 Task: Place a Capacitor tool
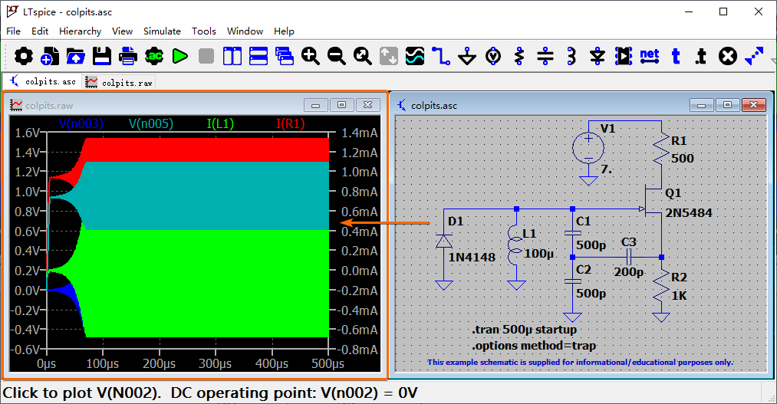coord(545,56)
